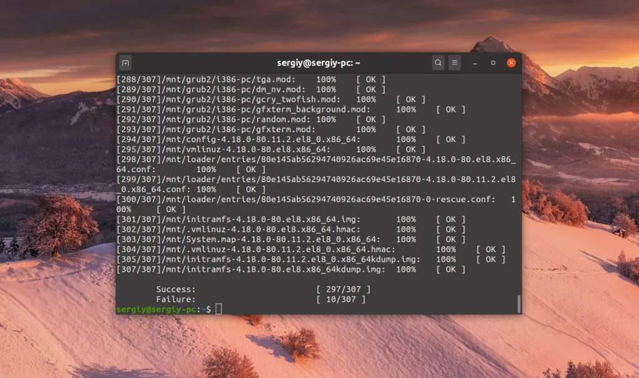Minimize the terminal window
The width and height of the screenshot is (639, 378).
point(475,62)
